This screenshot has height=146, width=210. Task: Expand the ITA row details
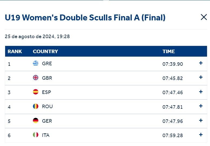[x=201, y=135]
